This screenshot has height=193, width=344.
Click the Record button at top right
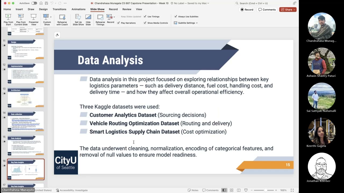pyautogui.click(x=247, y=10)
